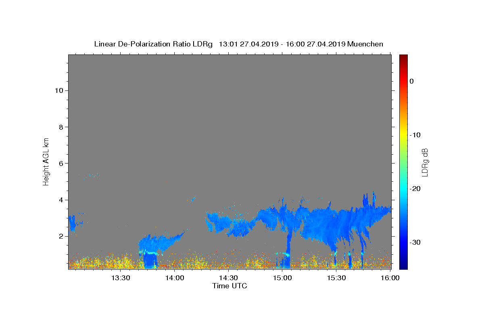Click the colorbar value -10
484x323 pixels.
415,135
